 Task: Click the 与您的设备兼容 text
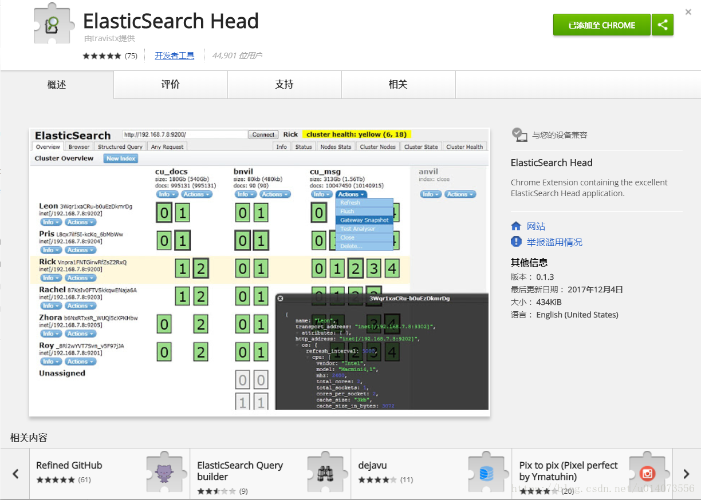[x=560, y=135]
